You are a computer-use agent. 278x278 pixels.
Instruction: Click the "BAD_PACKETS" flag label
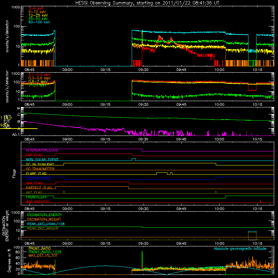38,202
